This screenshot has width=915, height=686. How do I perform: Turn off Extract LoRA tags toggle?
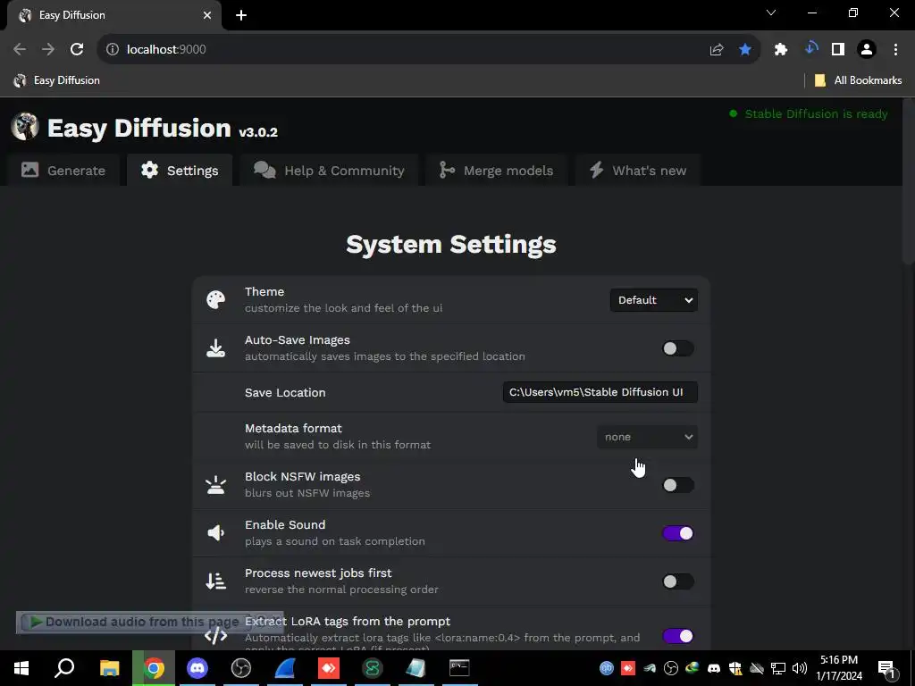coord(677,636)
